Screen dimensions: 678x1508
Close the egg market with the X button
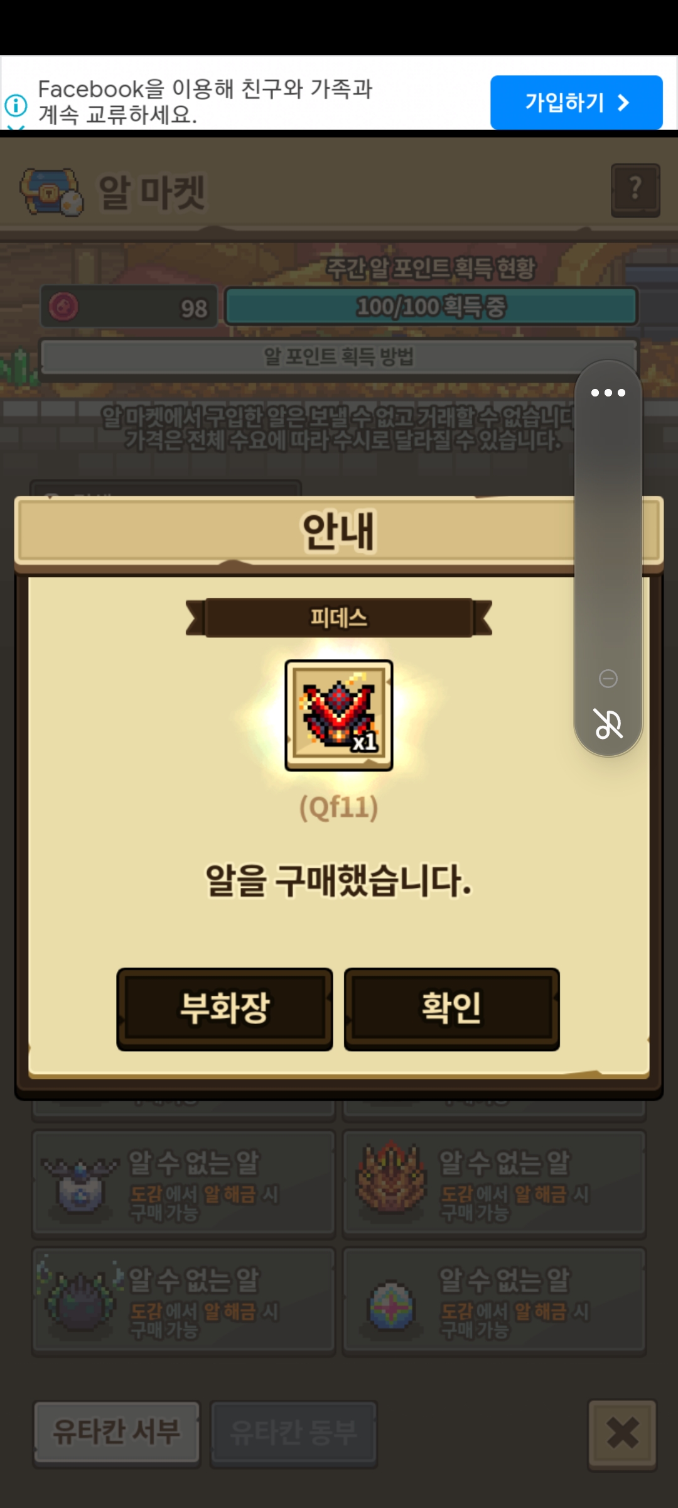(622, 1433)
